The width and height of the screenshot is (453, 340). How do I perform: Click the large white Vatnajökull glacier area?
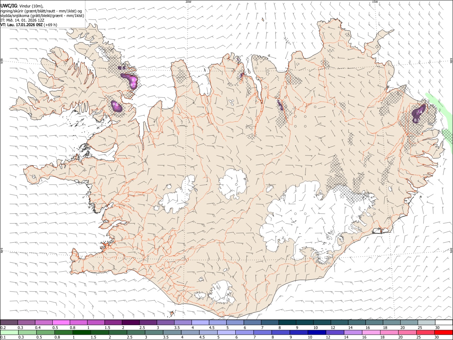(297, 220)
